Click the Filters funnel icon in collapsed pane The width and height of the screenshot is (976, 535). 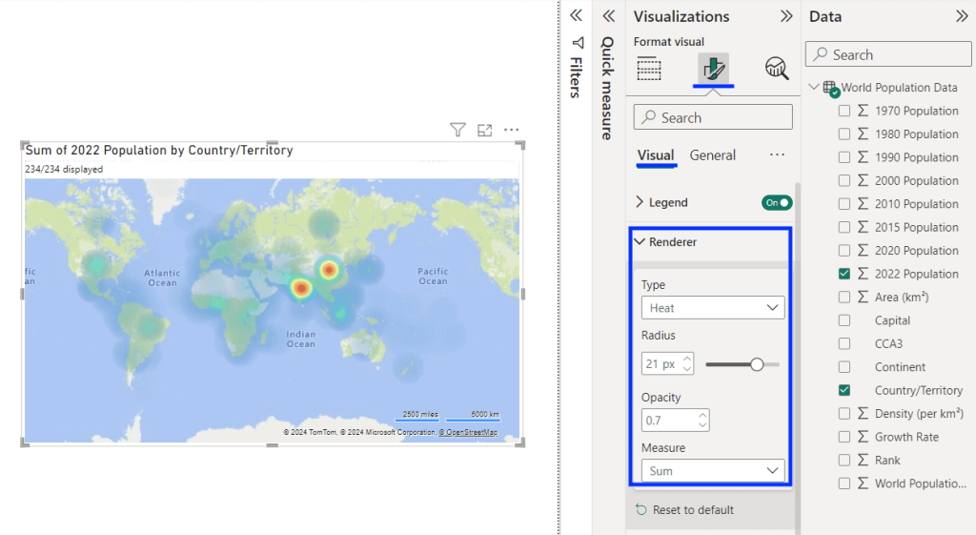tap(578, 43)
